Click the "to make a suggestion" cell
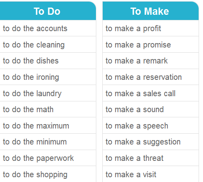This screenshot has width=203, height=182. [151, 142]
